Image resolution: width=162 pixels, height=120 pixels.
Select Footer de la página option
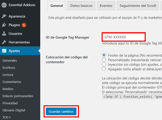(104, 55)
